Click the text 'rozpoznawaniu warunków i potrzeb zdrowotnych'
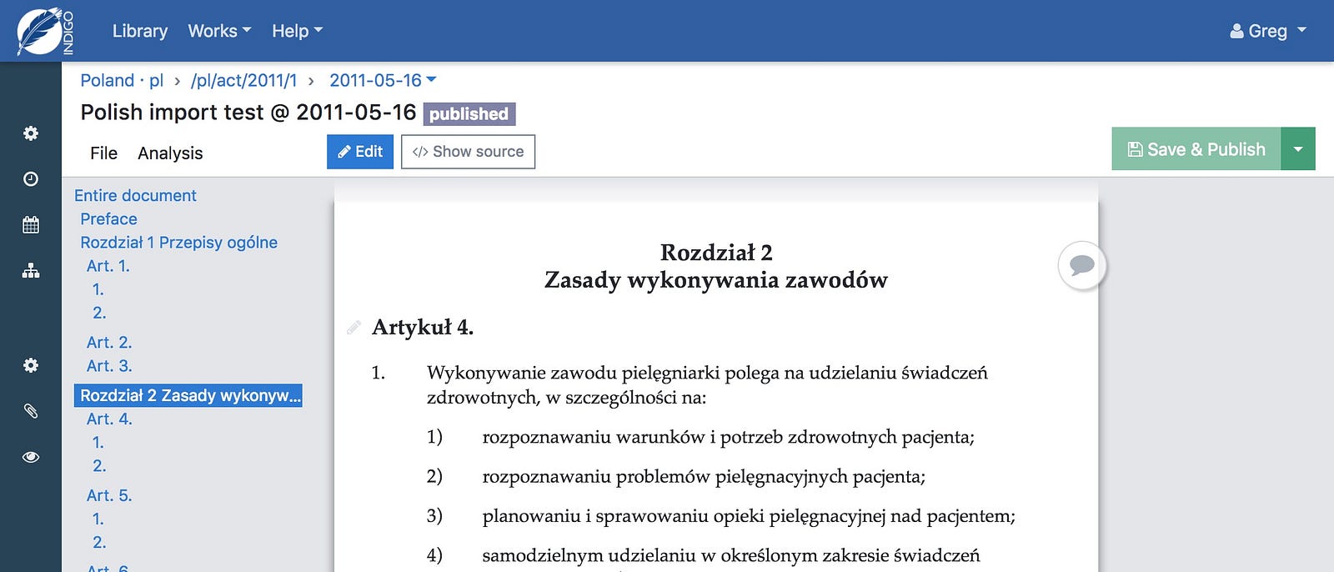Image resolution: width=1334 pixels, height=572 pixels. pyautogui.click(x=688, y=437)
